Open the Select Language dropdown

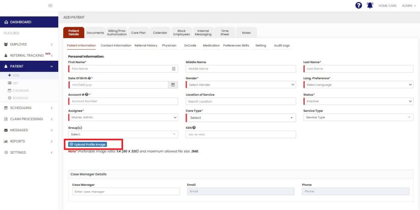(358, 84)
